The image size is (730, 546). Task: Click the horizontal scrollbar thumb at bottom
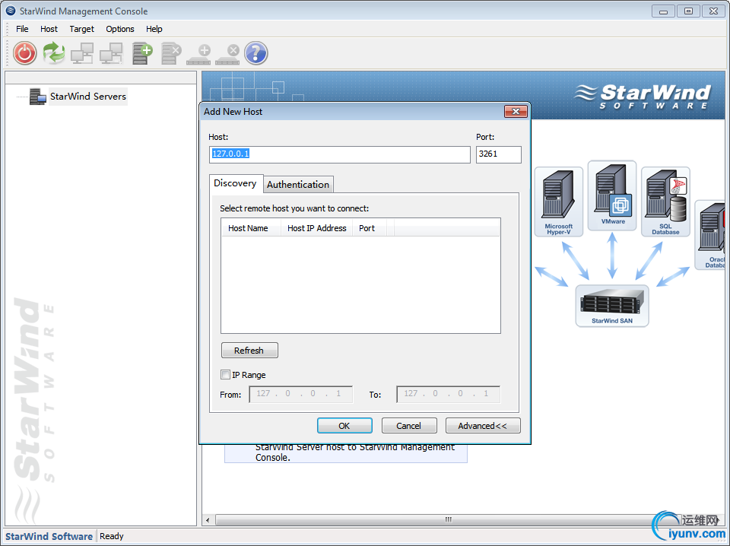point(448,519)
